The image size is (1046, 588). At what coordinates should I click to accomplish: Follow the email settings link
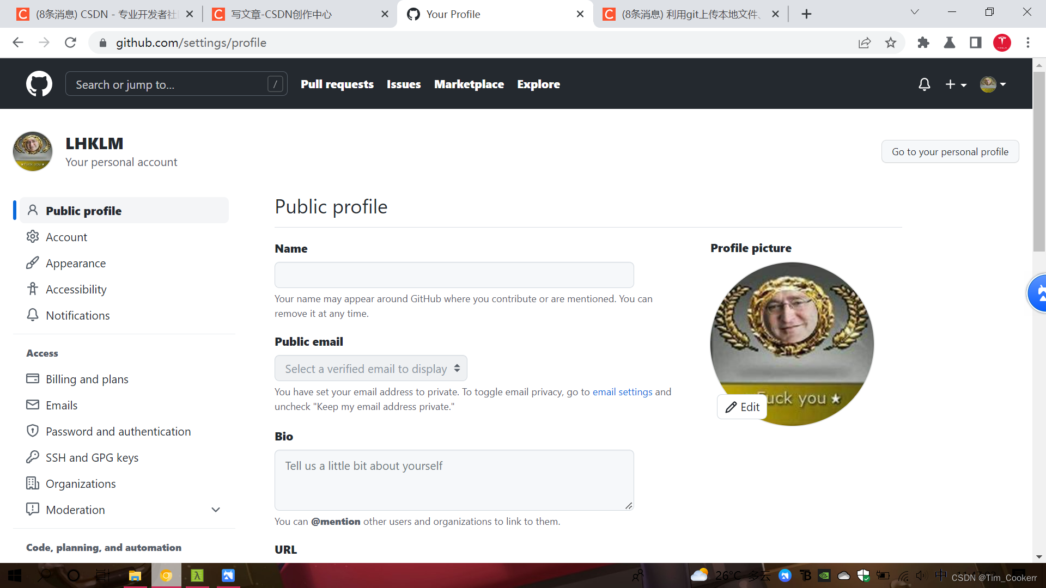tap(622, 392)
